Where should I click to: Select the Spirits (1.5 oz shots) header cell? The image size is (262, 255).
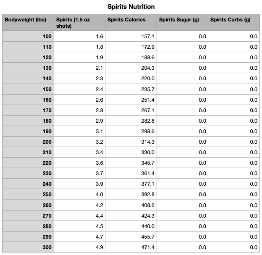(x=79, y=23)
